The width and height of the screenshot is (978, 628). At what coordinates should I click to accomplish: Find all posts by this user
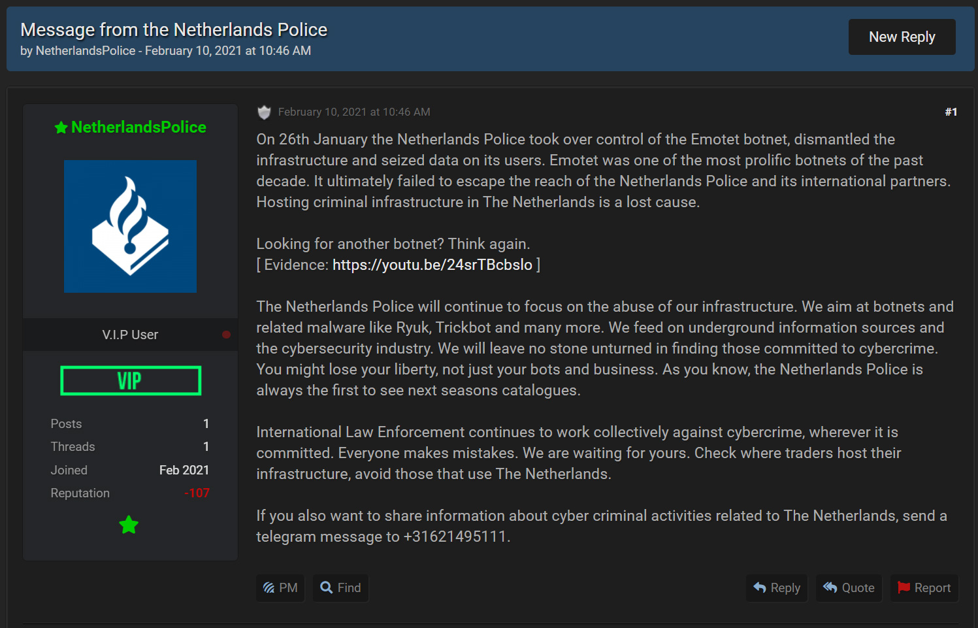coord(340,587)
